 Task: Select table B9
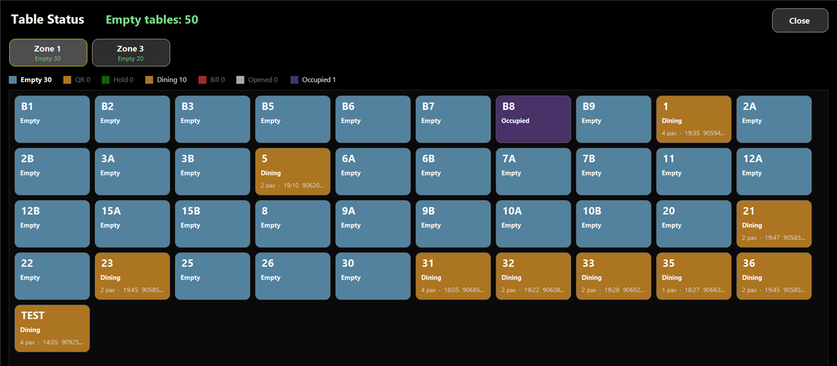click(613, 119)
